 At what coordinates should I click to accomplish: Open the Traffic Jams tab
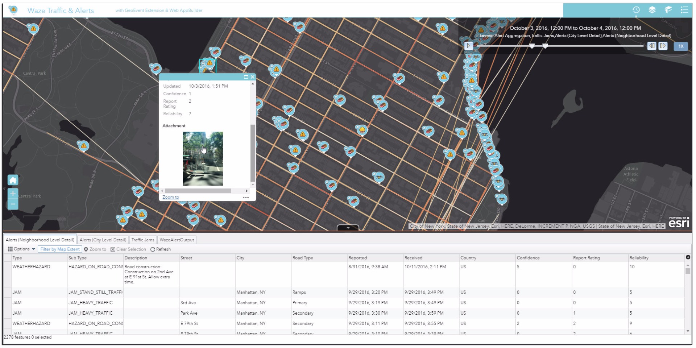tap(143, 240)
